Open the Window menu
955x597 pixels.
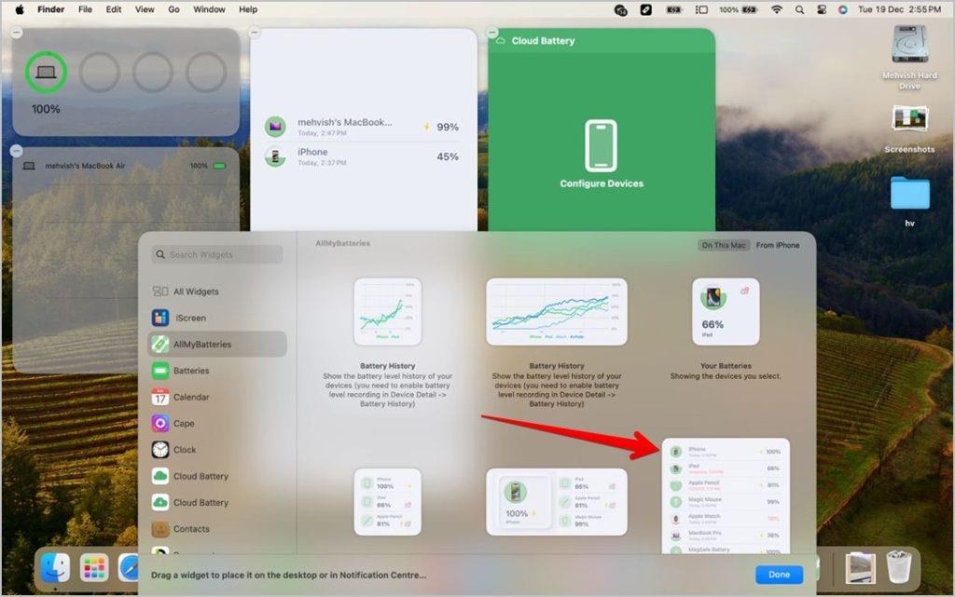209,9
